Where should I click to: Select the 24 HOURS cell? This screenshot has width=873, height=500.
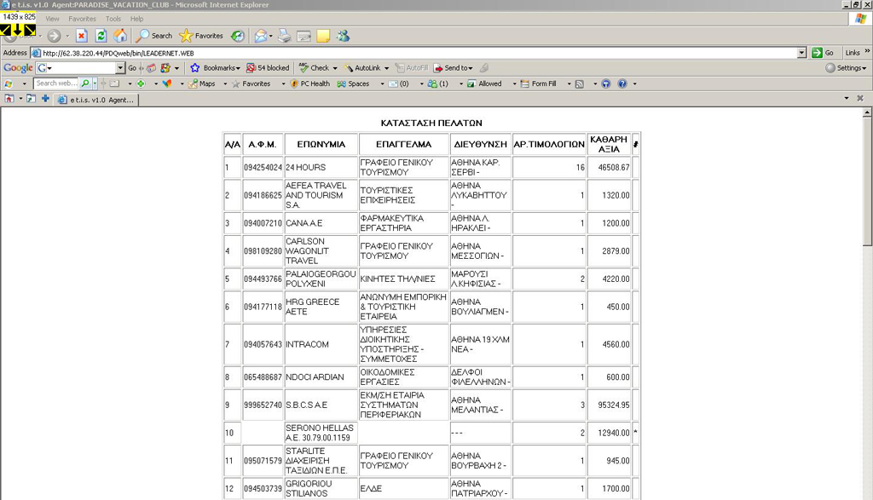(x=321, y=168)
